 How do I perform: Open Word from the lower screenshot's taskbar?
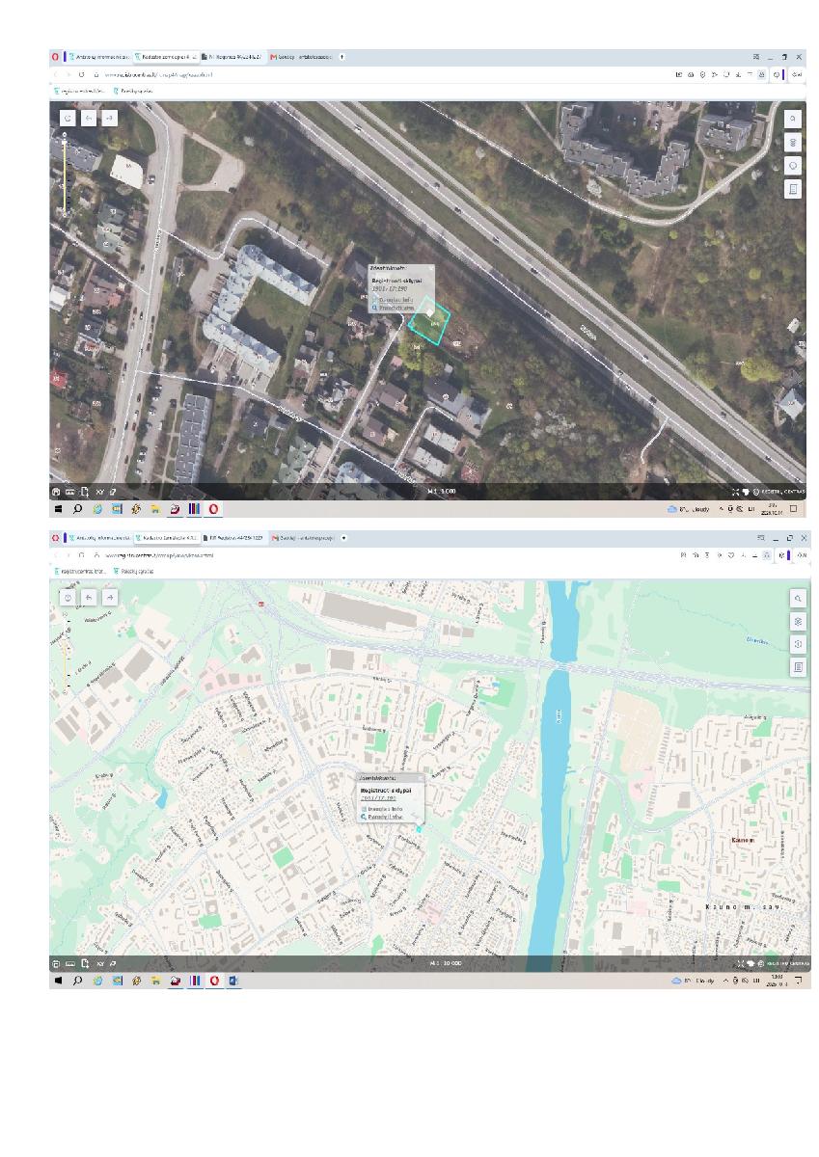pos(234,981)
